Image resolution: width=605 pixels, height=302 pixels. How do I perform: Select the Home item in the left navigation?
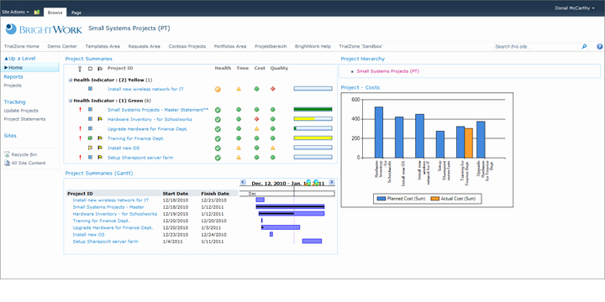(29, 67)
